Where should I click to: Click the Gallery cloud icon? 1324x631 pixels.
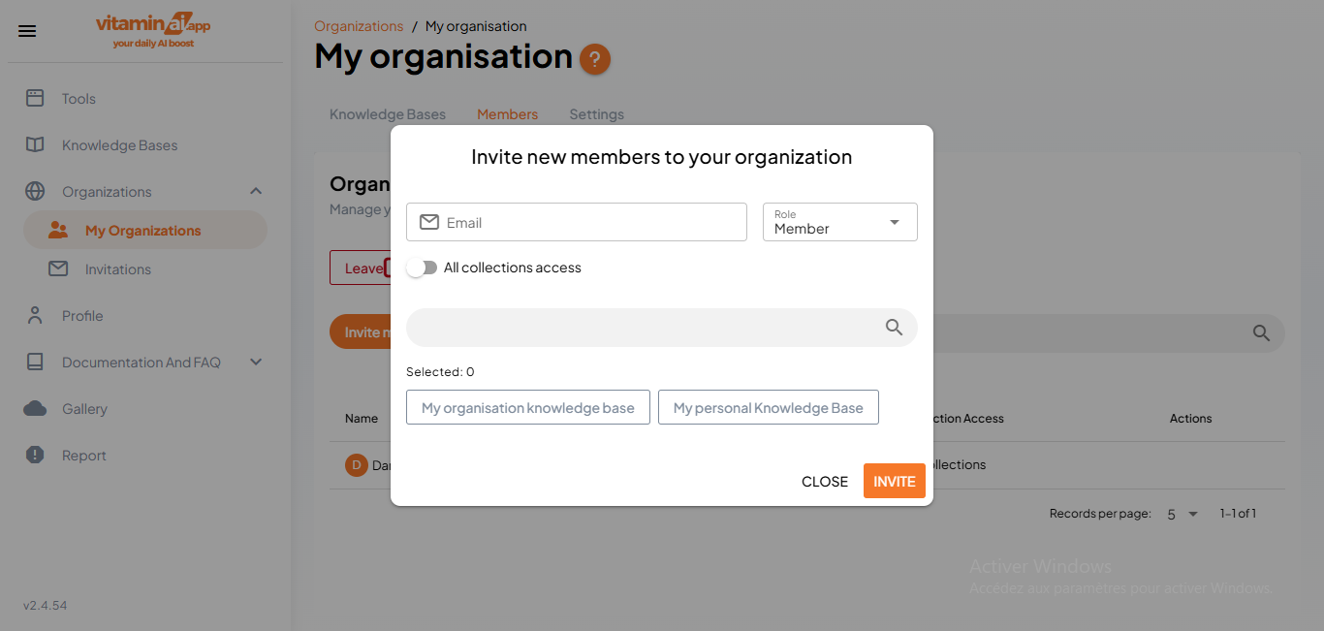pyautogui.click(x=34, y=408)
